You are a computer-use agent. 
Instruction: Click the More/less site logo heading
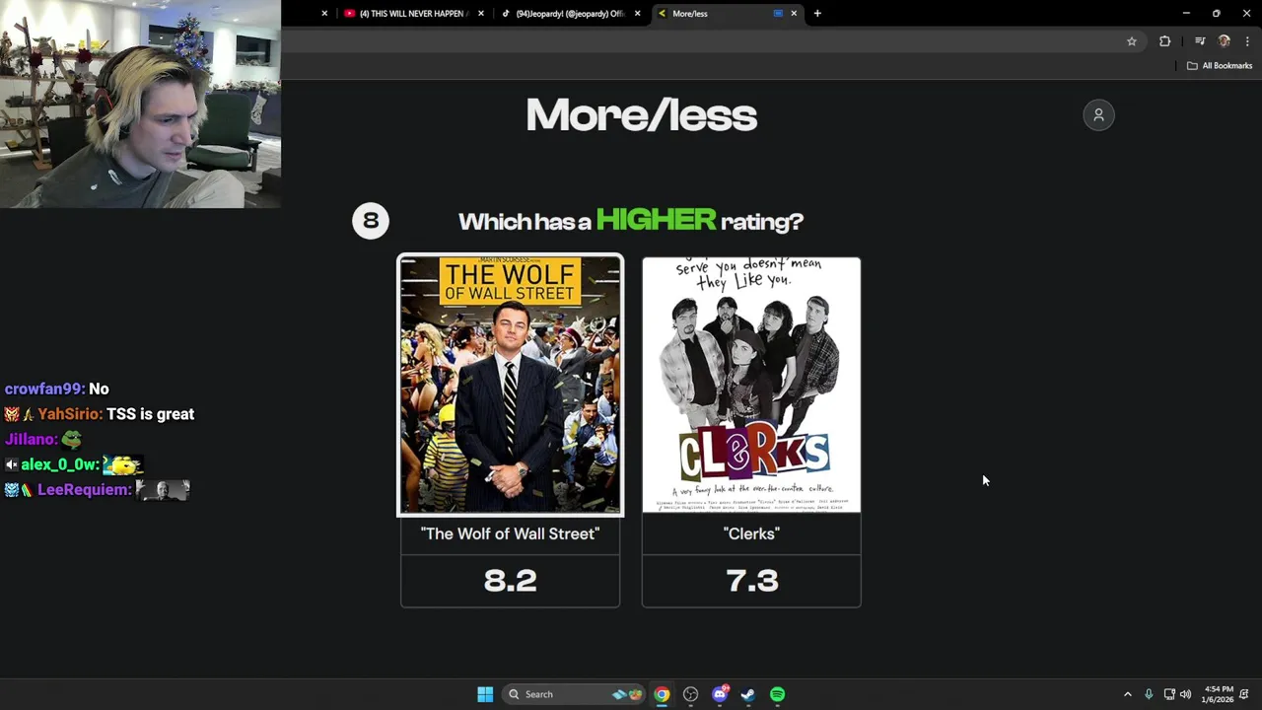641,115
